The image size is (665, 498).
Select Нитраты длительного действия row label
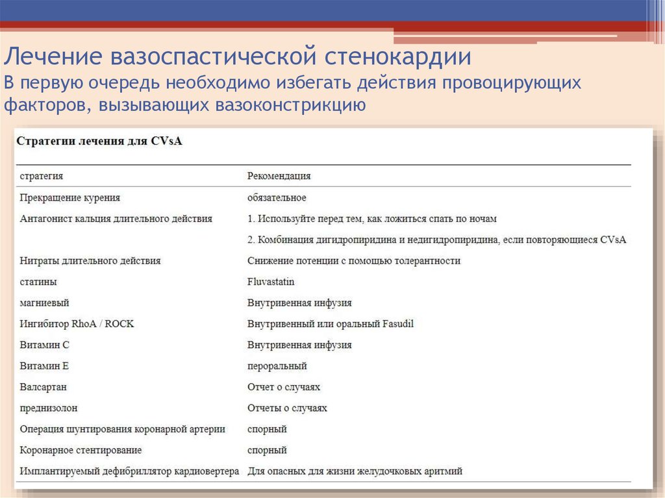click(x=90, y=260)
